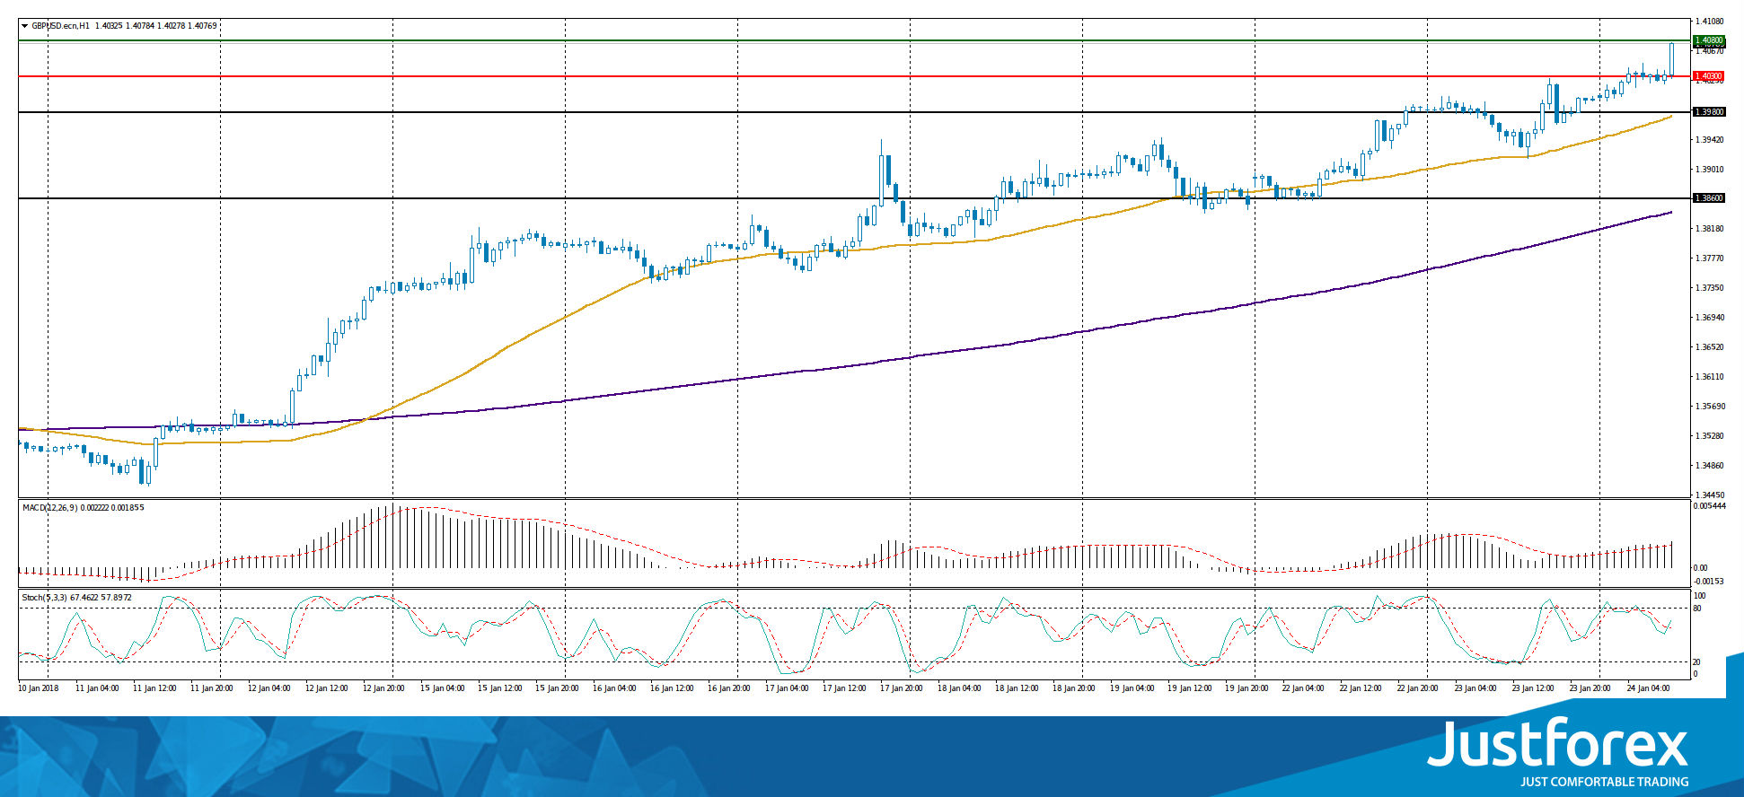
Task: Click the 12 Jan 12:00 time label
Action: pos(327,688)
